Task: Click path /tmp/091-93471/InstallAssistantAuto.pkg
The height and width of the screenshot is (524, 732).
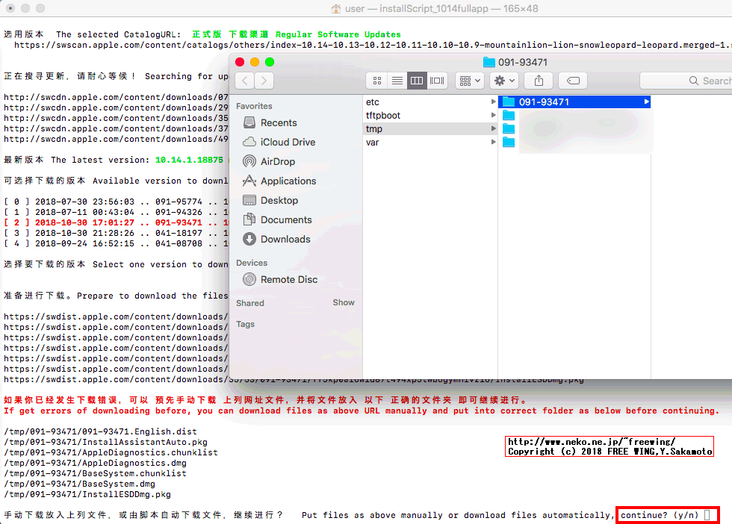Action: pos(105,442)
